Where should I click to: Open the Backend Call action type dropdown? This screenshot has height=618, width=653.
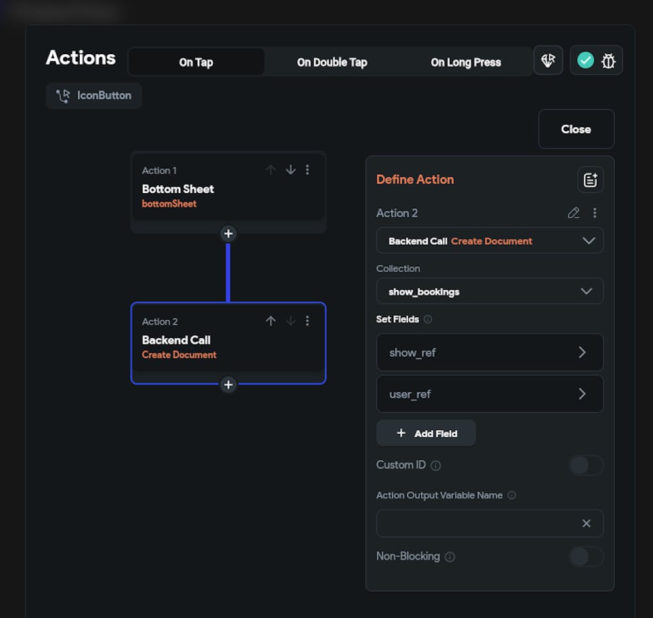point(490,241)
